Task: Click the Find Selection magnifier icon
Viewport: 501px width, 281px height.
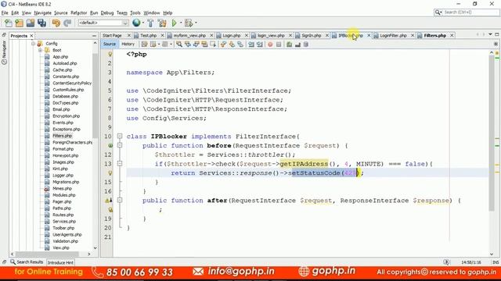Action: (x=179, y=44)
